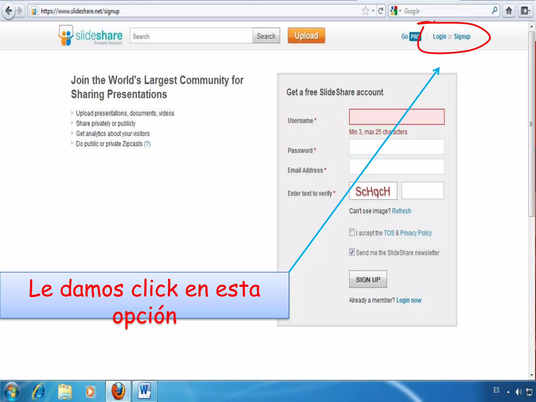Open the Windows Start button
Viewport: 536px width, 402px height.
click(x=11, y=392)
